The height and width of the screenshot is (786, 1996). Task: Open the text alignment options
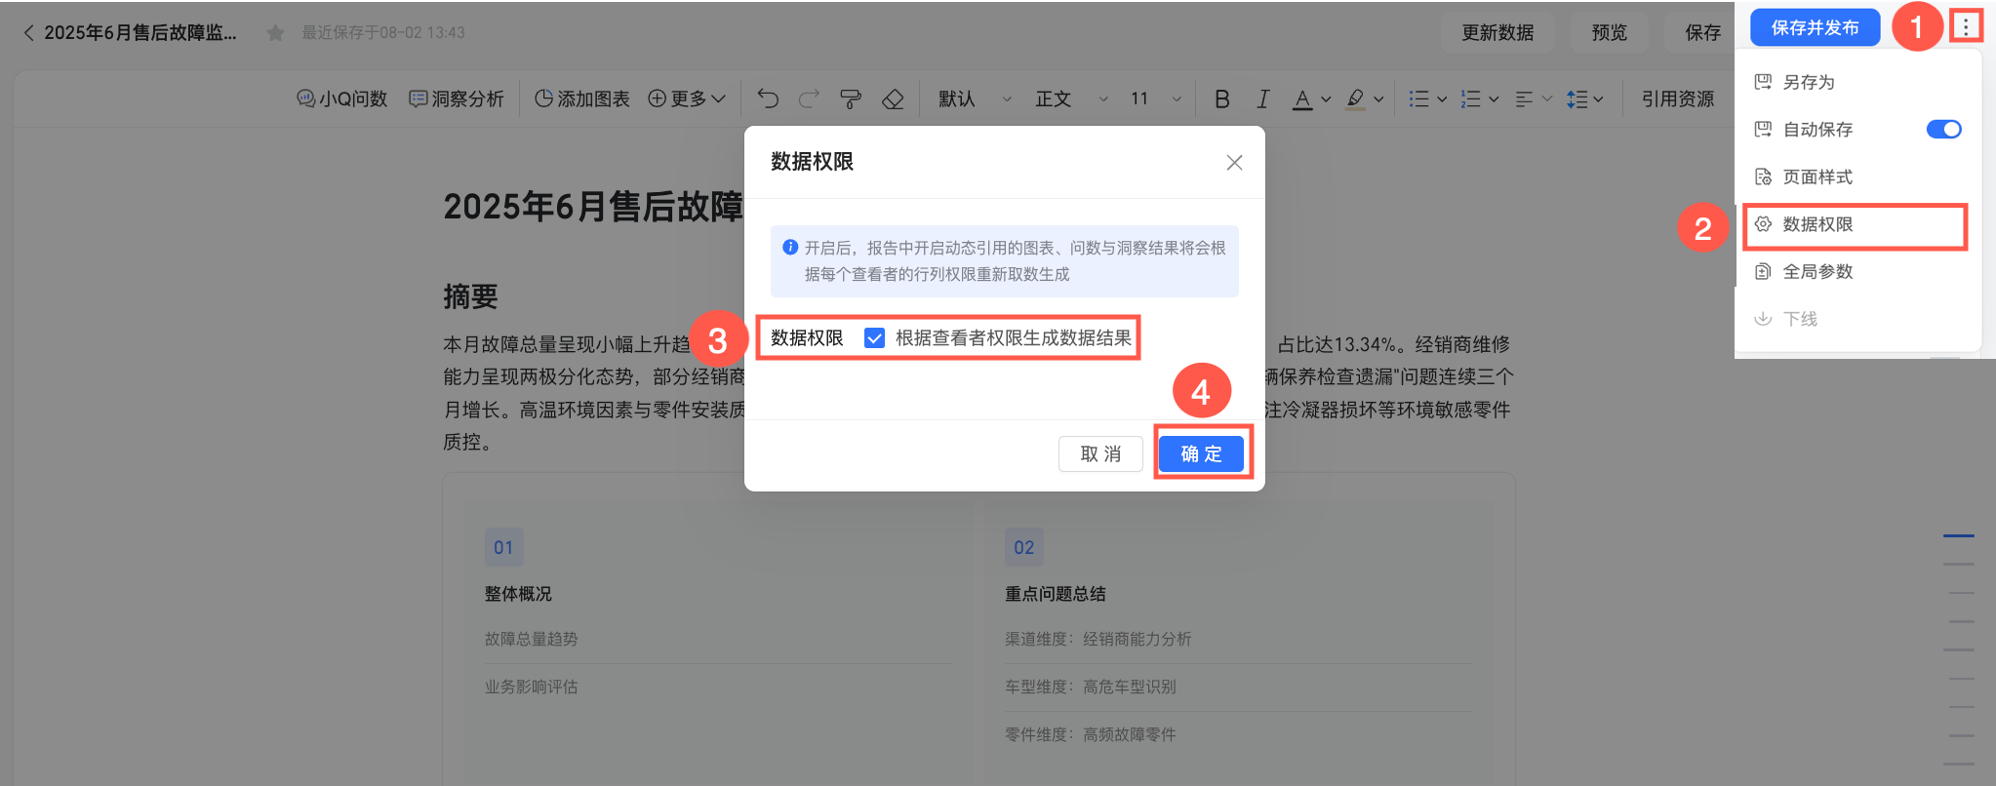1533,98
